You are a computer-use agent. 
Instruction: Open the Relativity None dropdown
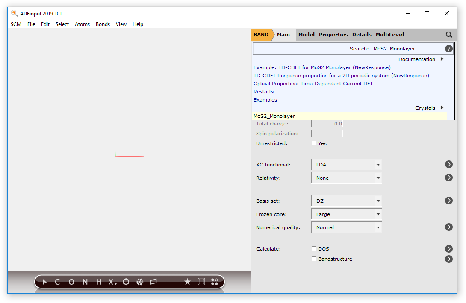click(347, 178)
